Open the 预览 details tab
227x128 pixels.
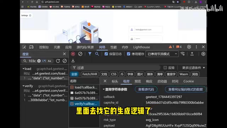tap(138, 81)
